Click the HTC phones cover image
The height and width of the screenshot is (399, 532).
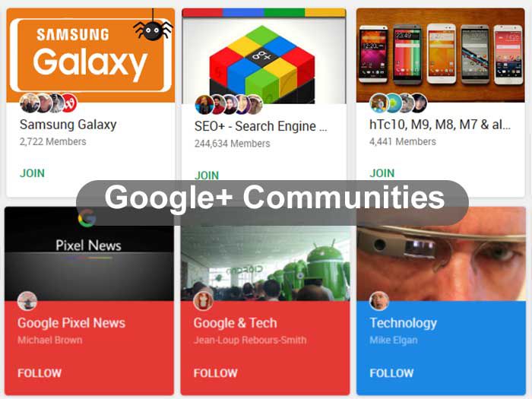pos(440,55)
